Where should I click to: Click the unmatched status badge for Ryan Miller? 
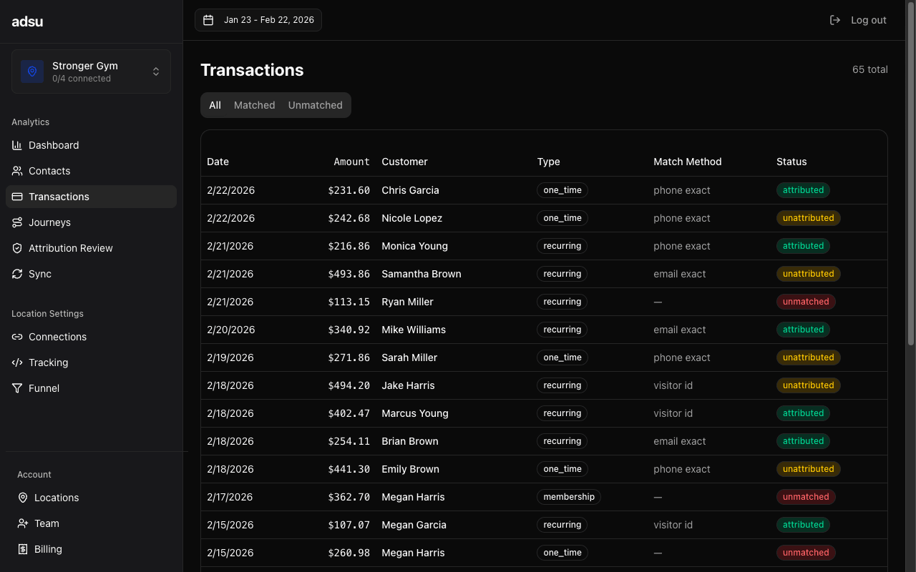point(806,301)
